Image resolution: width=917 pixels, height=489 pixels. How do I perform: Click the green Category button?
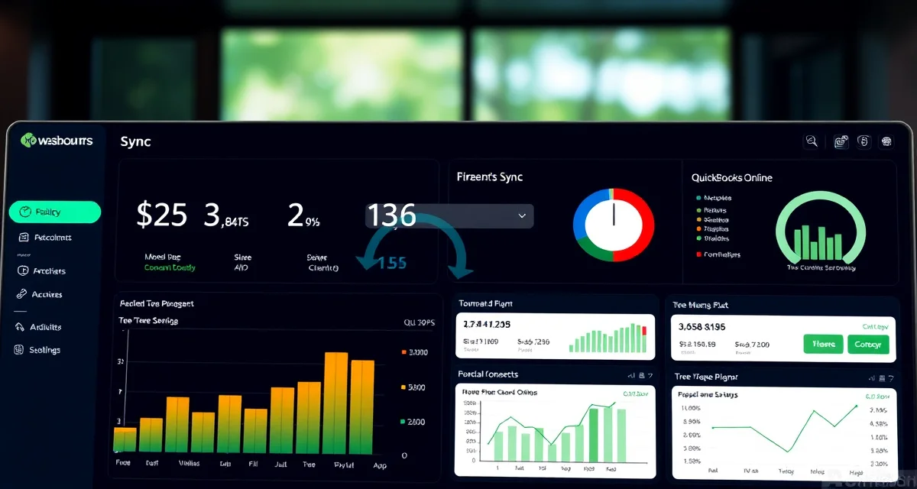click(x=869, y=345)
